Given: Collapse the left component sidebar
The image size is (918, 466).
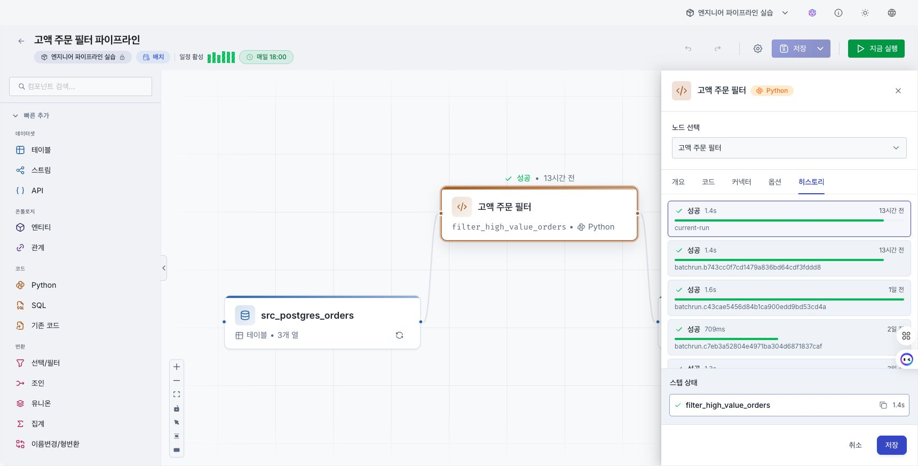Looking at the screenshot, I should (x=164, y=268).
